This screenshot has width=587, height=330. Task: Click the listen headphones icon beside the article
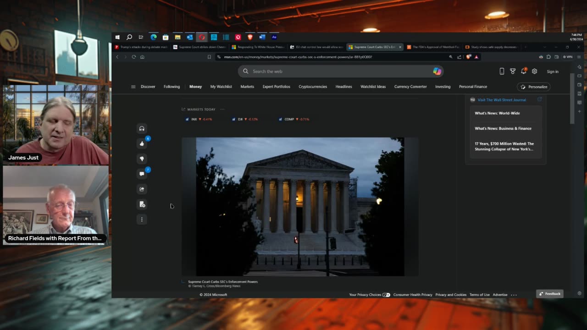142,129
